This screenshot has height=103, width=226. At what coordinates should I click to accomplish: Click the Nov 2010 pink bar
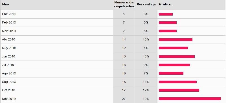click(x=190, y=99)
